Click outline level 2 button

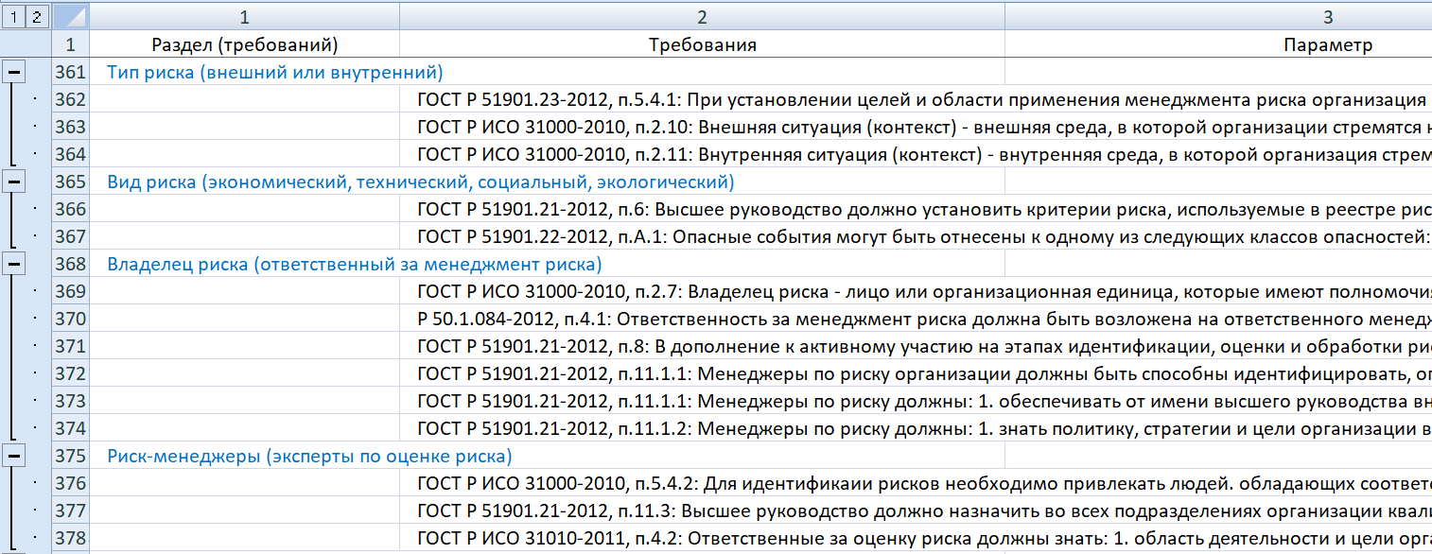(37, 16)
